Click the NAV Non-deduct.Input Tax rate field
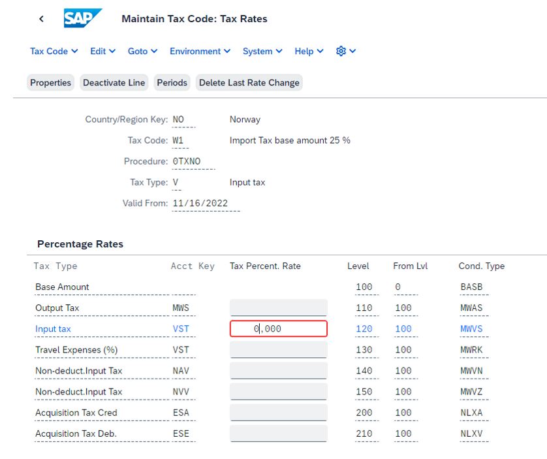Image resolution: width=547 pixels, height=459 pixels. coord(278,370)
